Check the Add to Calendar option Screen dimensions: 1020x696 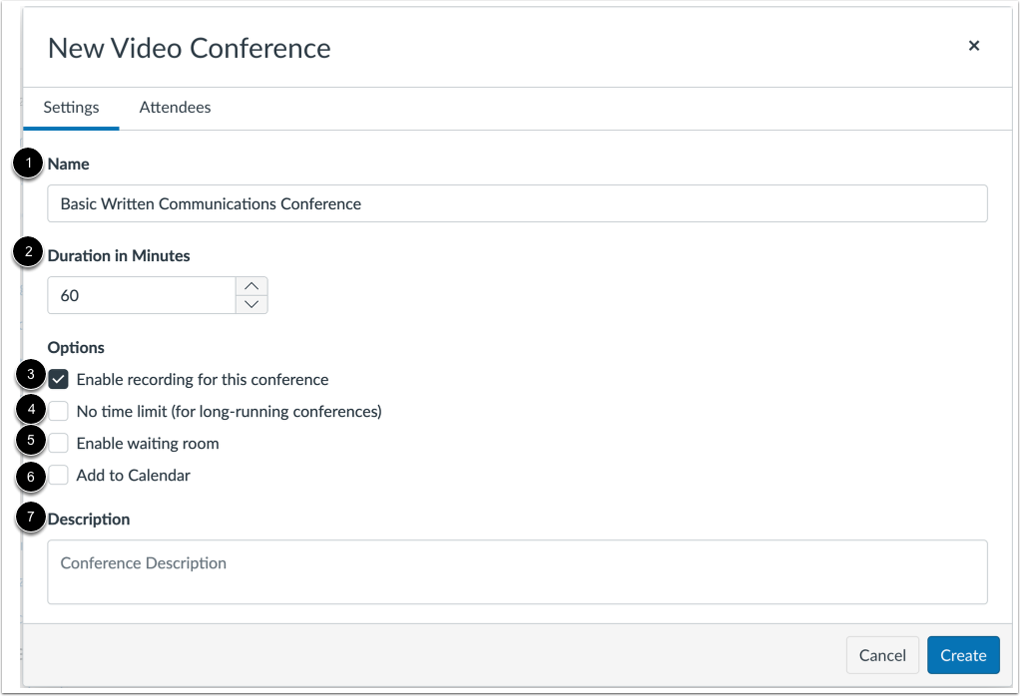point(58,475)
